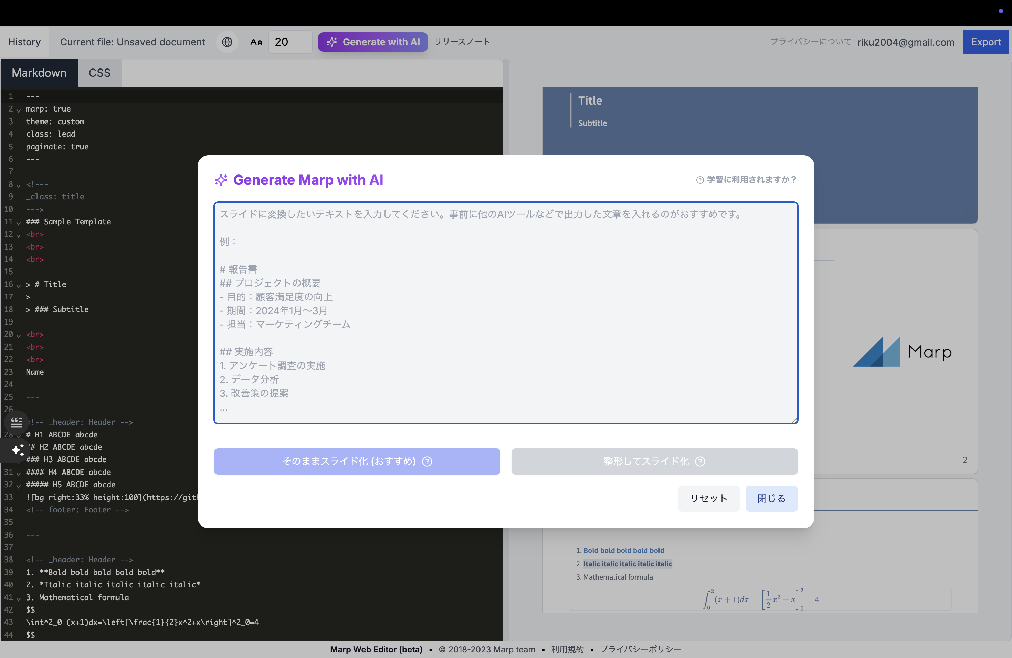Image resolution: width=1012 pixels, height=658 pixels.
Task: Open the リリースノート link
Action: tap(462, 42)
